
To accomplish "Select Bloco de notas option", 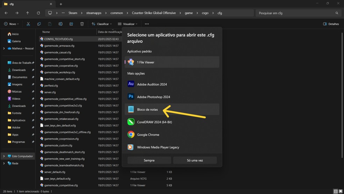I will [147, 110].
